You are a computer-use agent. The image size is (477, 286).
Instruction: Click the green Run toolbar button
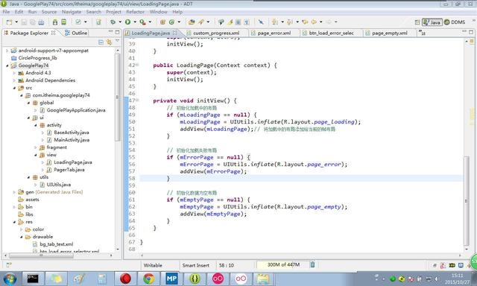click(x=127, y=22)
